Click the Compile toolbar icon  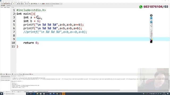pos(32,4)
